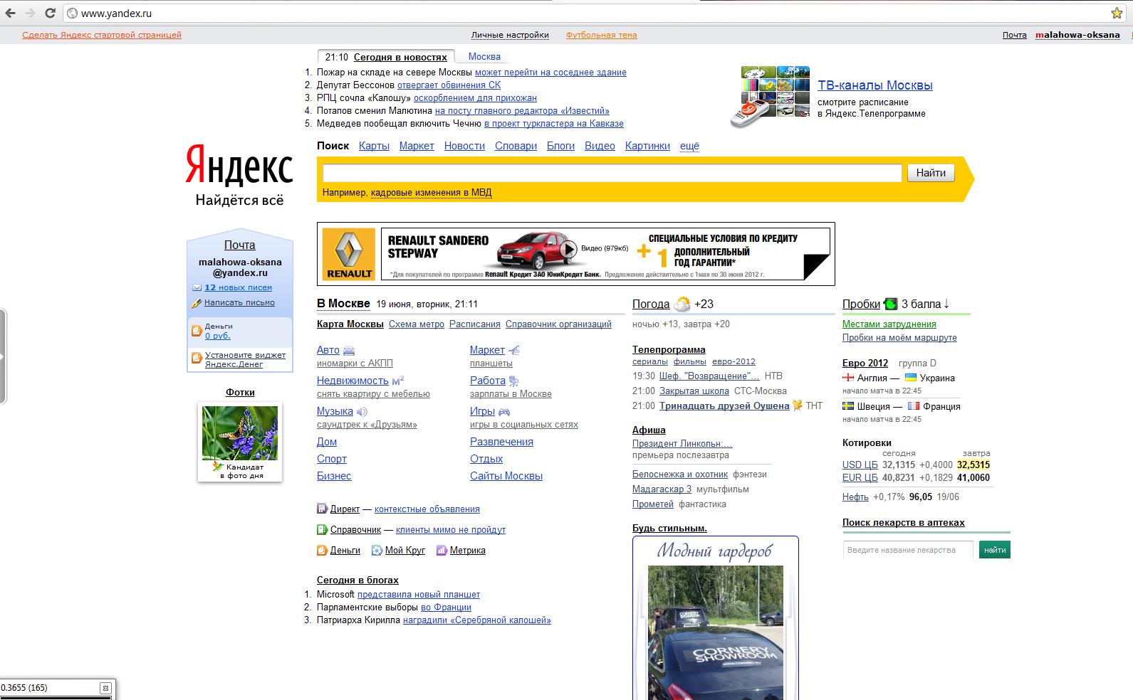Click the TV channels remote image
The height and width of the screenshot is (700, 1133).
pyautogui.click(x=771, y=97)
